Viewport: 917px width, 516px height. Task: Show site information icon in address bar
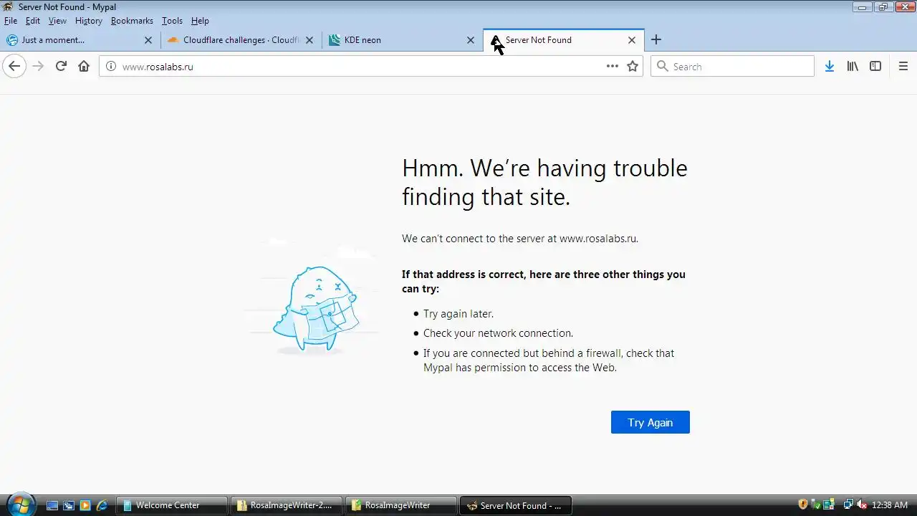110,66
